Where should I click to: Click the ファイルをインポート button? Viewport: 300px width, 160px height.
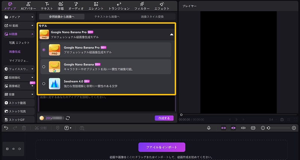pos(162,147)
